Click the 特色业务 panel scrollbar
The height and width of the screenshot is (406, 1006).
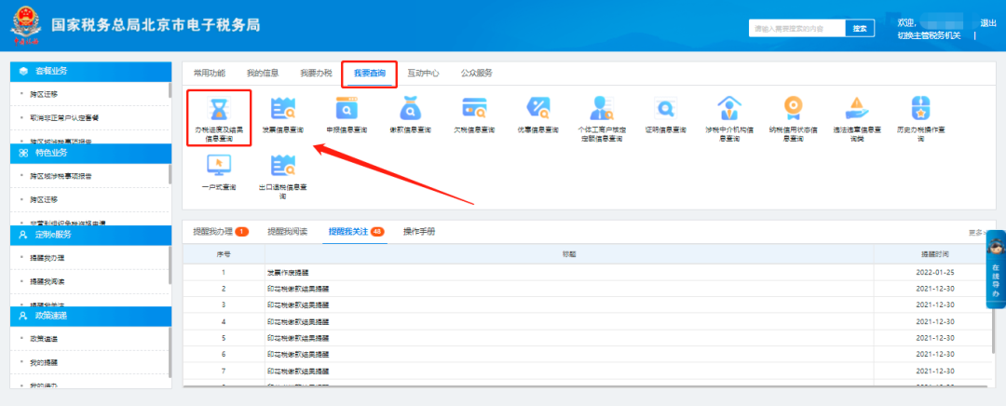(170, 174)
